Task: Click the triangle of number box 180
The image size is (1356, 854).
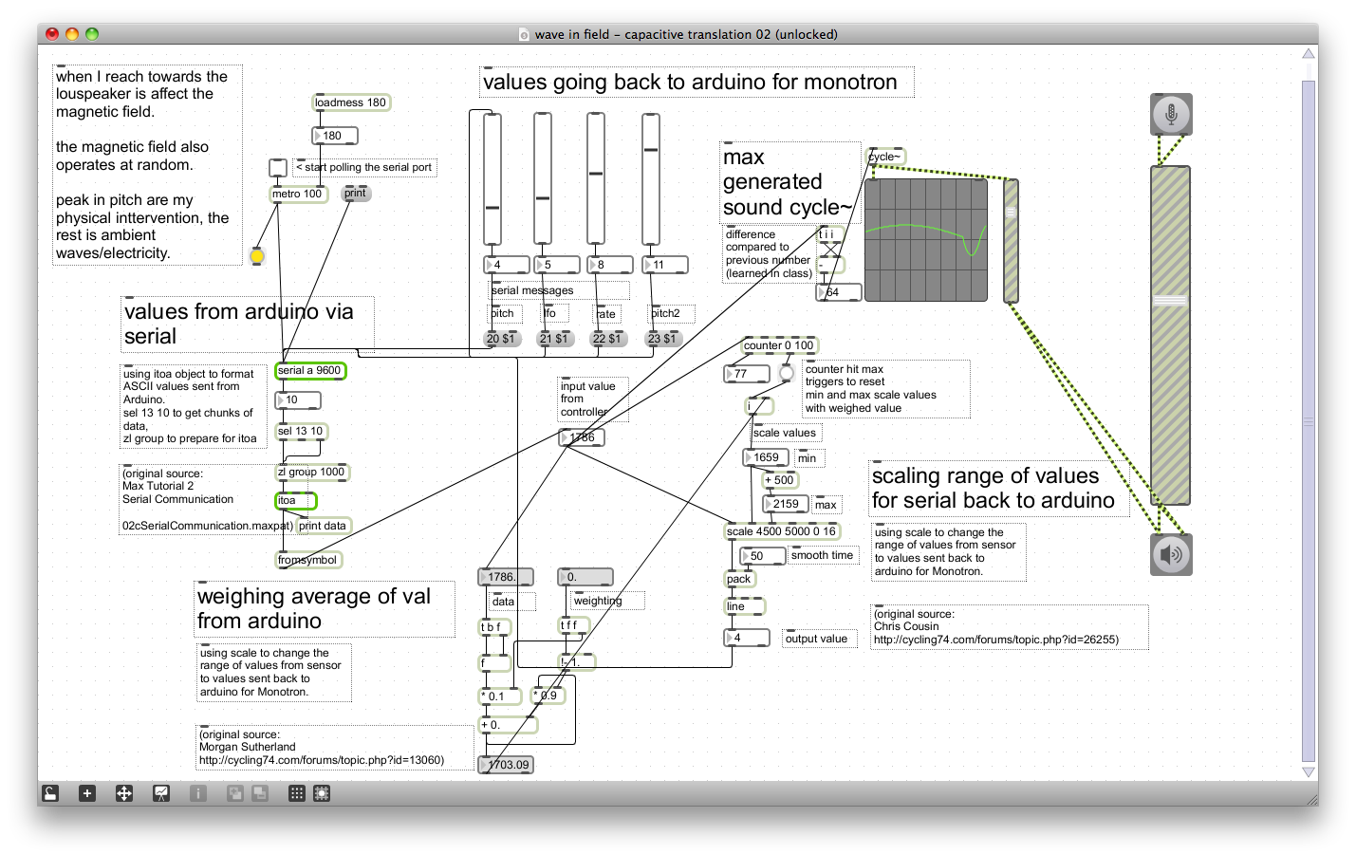Action: coord(318,136)
